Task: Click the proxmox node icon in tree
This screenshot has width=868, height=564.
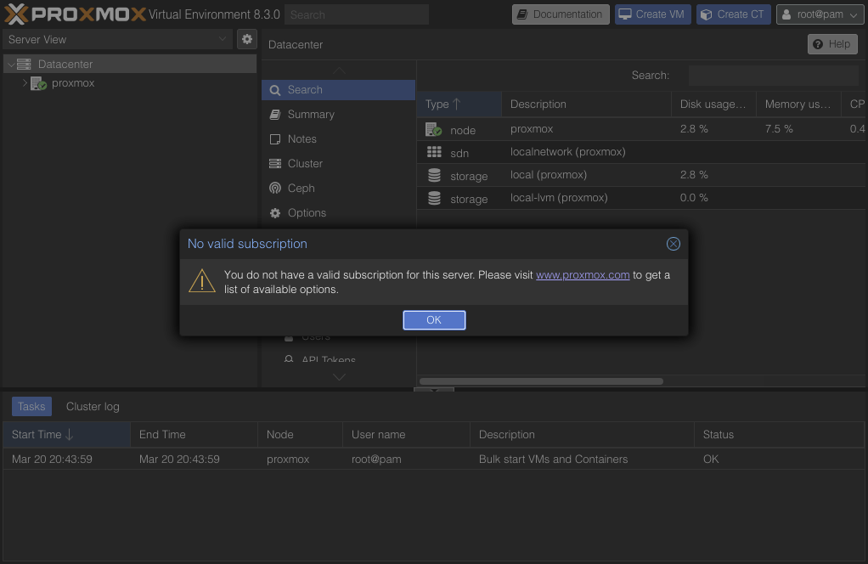Action: click(x=38, y=83)
